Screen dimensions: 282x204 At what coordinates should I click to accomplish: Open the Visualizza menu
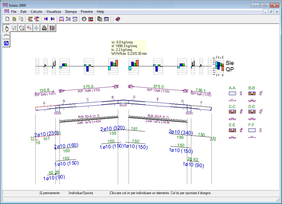pyautogui.click(x=54, y=11)
